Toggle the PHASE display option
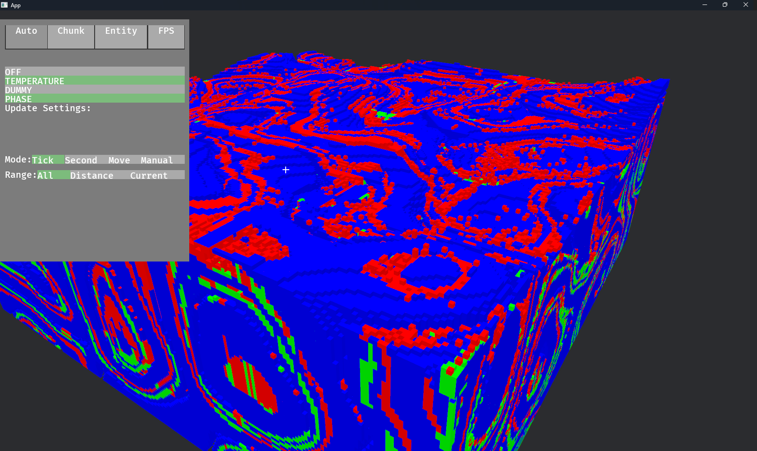Viewport: 757px width, 451px height. click(x=95, y=98)
